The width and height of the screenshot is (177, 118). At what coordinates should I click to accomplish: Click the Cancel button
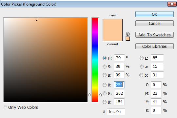[154, 23]
